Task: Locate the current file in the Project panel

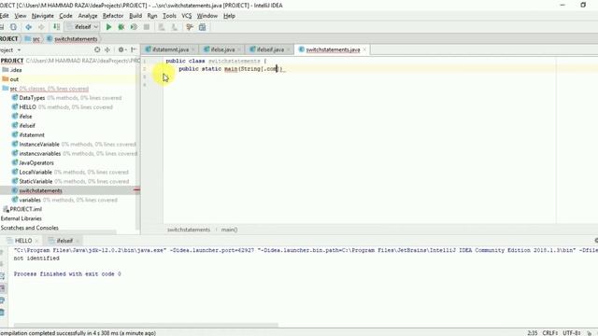Action: (x=97, y=49)
